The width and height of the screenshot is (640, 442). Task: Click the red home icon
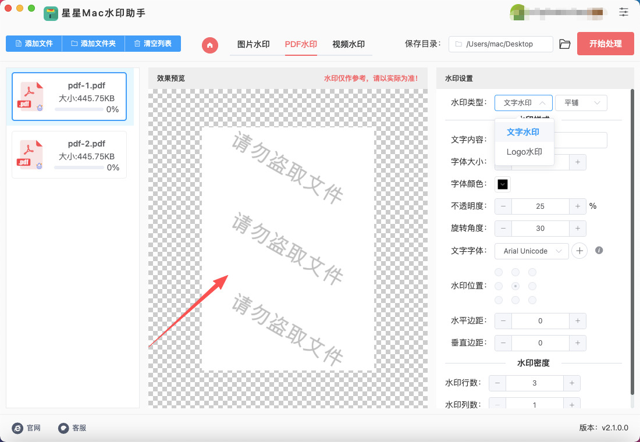coord(210,45)
